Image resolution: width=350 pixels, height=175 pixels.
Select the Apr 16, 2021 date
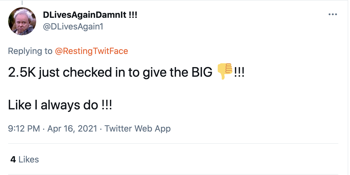tap(72, 129)
